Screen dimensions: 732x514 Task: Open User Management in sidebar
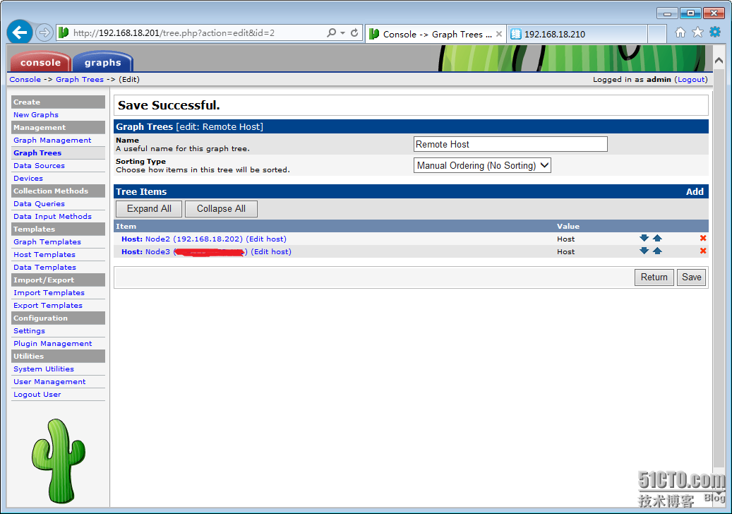pos(49,381)
